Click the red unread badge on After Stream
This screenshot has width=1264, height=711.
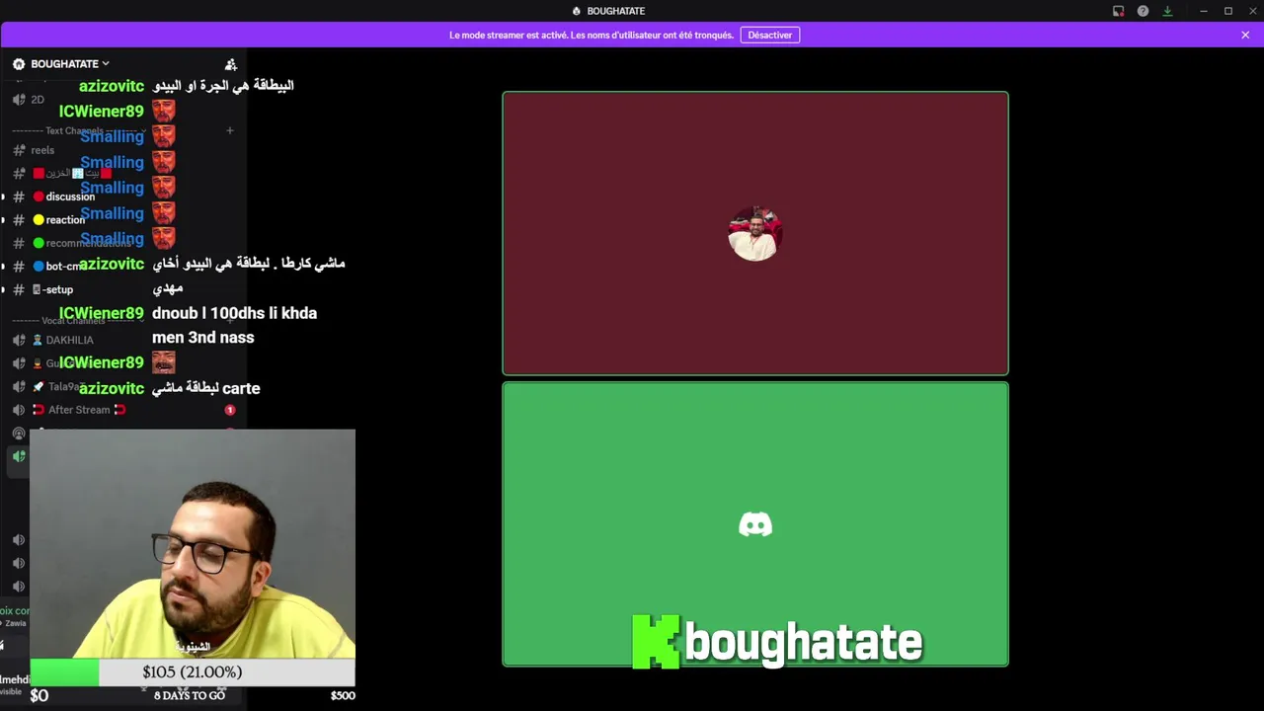(230, 410)
